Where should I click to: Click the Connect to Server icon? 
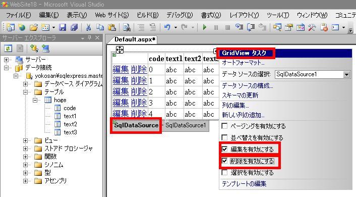(46, 48)
